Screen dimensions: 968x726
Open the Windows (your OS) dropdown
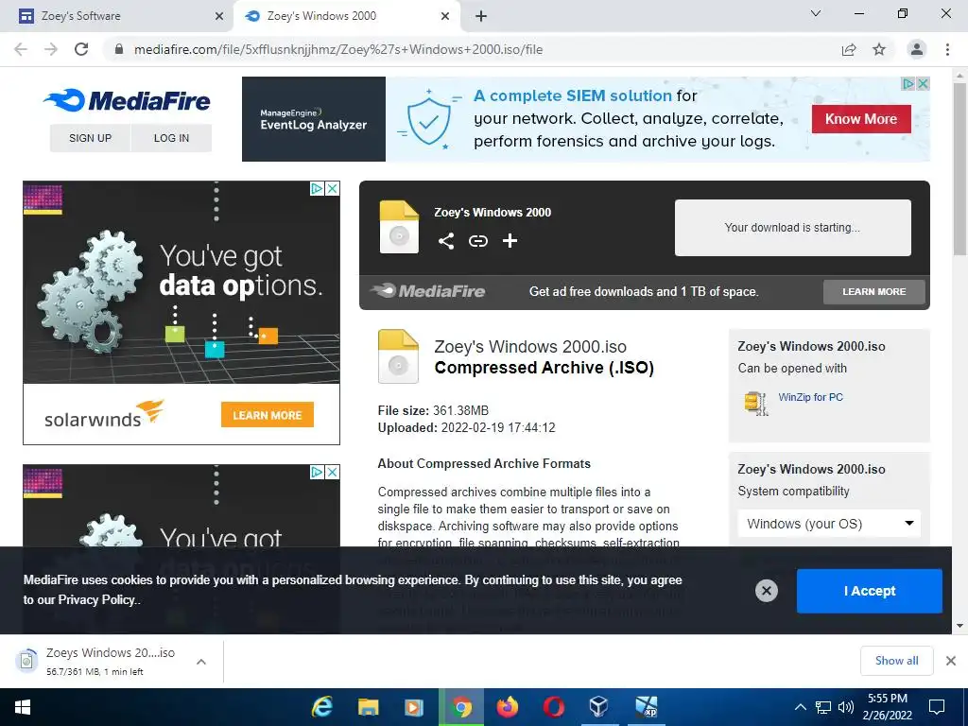click(828, 524)
